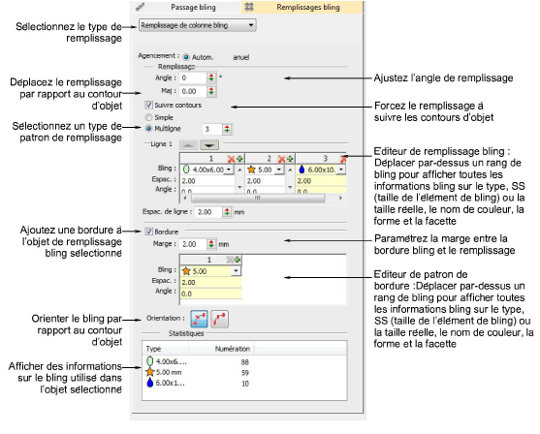Click the green oval bling icon in column 1
Image resolution: width=540 pixels, height=434 pixels.
pyautogui.click(x=186, y=170)
